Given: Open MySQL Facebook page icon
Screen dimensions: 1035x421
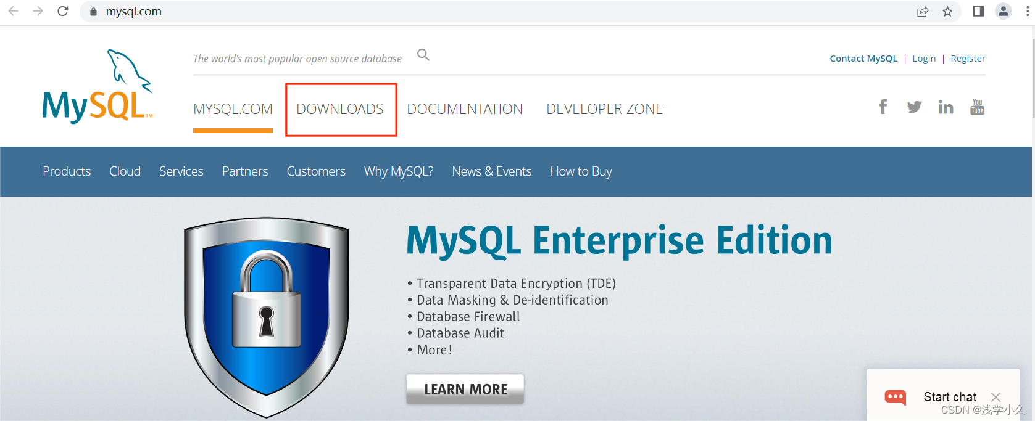Looking at the screenshot, I should coord(883,107).
